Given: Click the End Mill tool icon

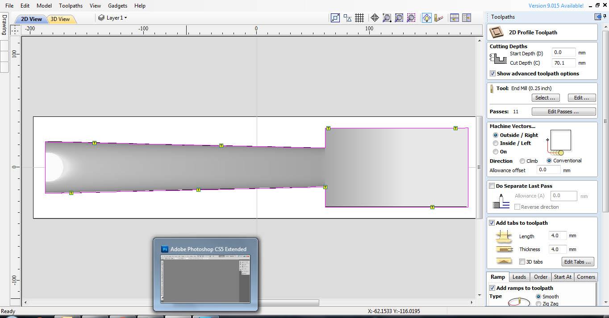Looking at the screenshot, I should [492, 88].
